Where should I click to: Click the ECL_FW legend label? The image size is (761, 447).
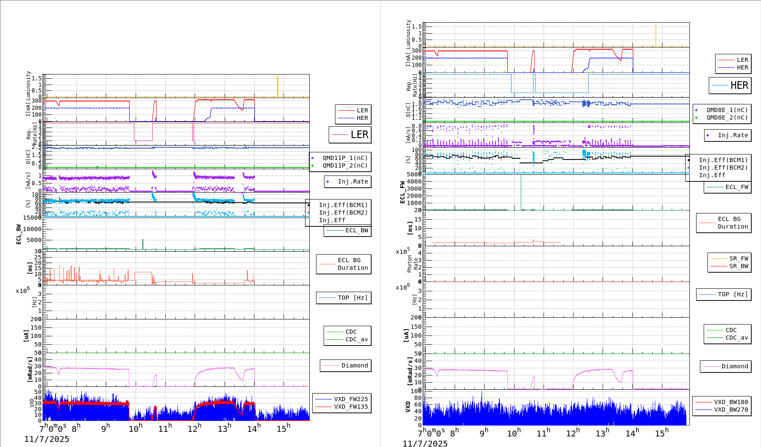coord(736,187)
